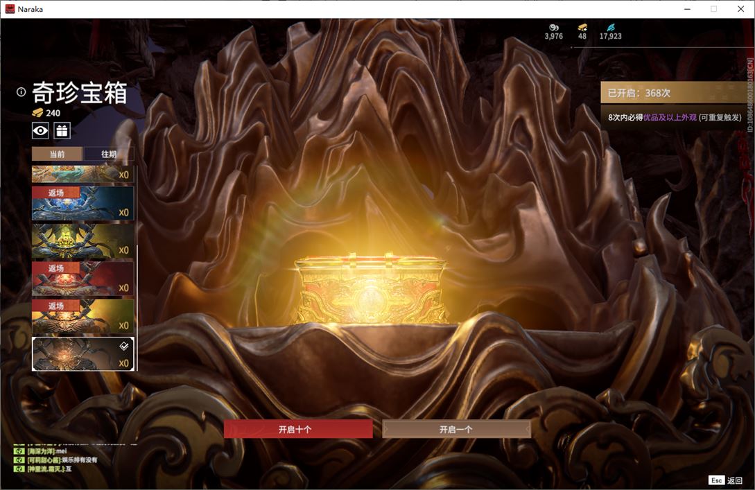
Task: Click the gold bar icon beside 240
Action: click(37, 113)
